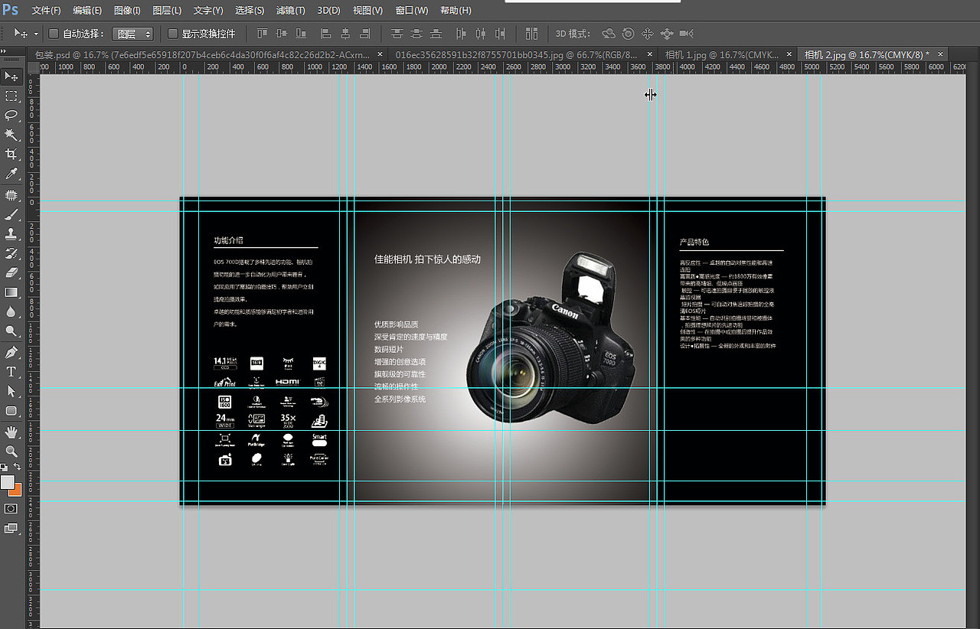The width and height of the screenshot is (980, 629).
Task: Select the Dodge tool
Action: tap(11, 331)
